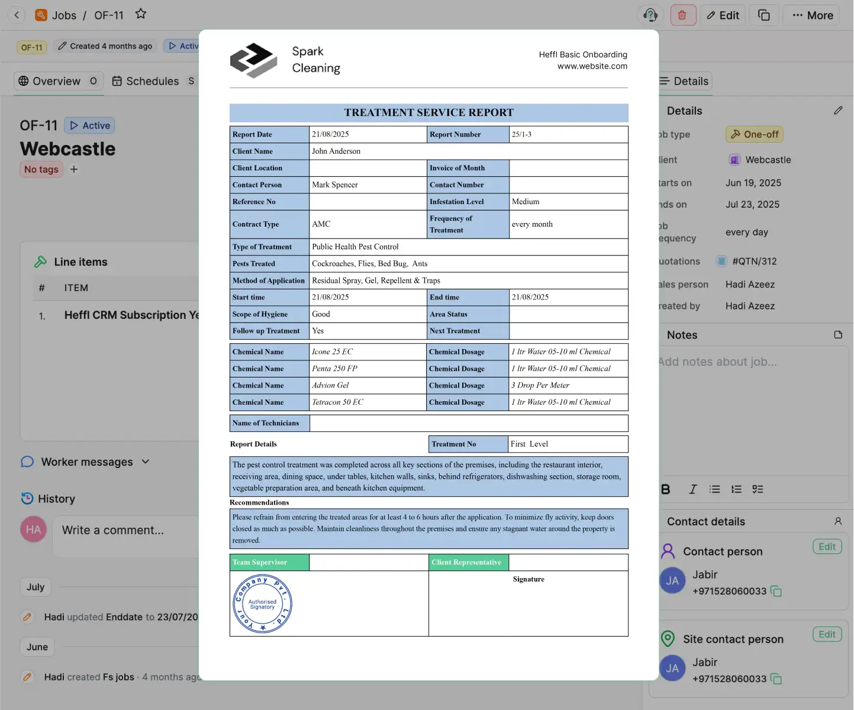This screenshot has width=854, height=710.
Task: Click the bold formatting icon in Notes
Action: [666, 489]
